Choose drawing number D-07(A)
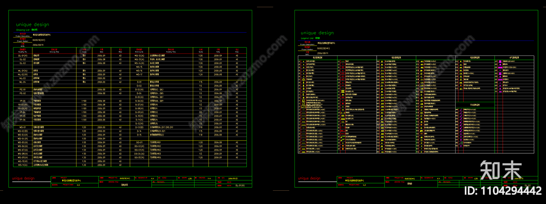Image resolution: width=546 pixels, height=204 pixels. [x=139, y=105]
